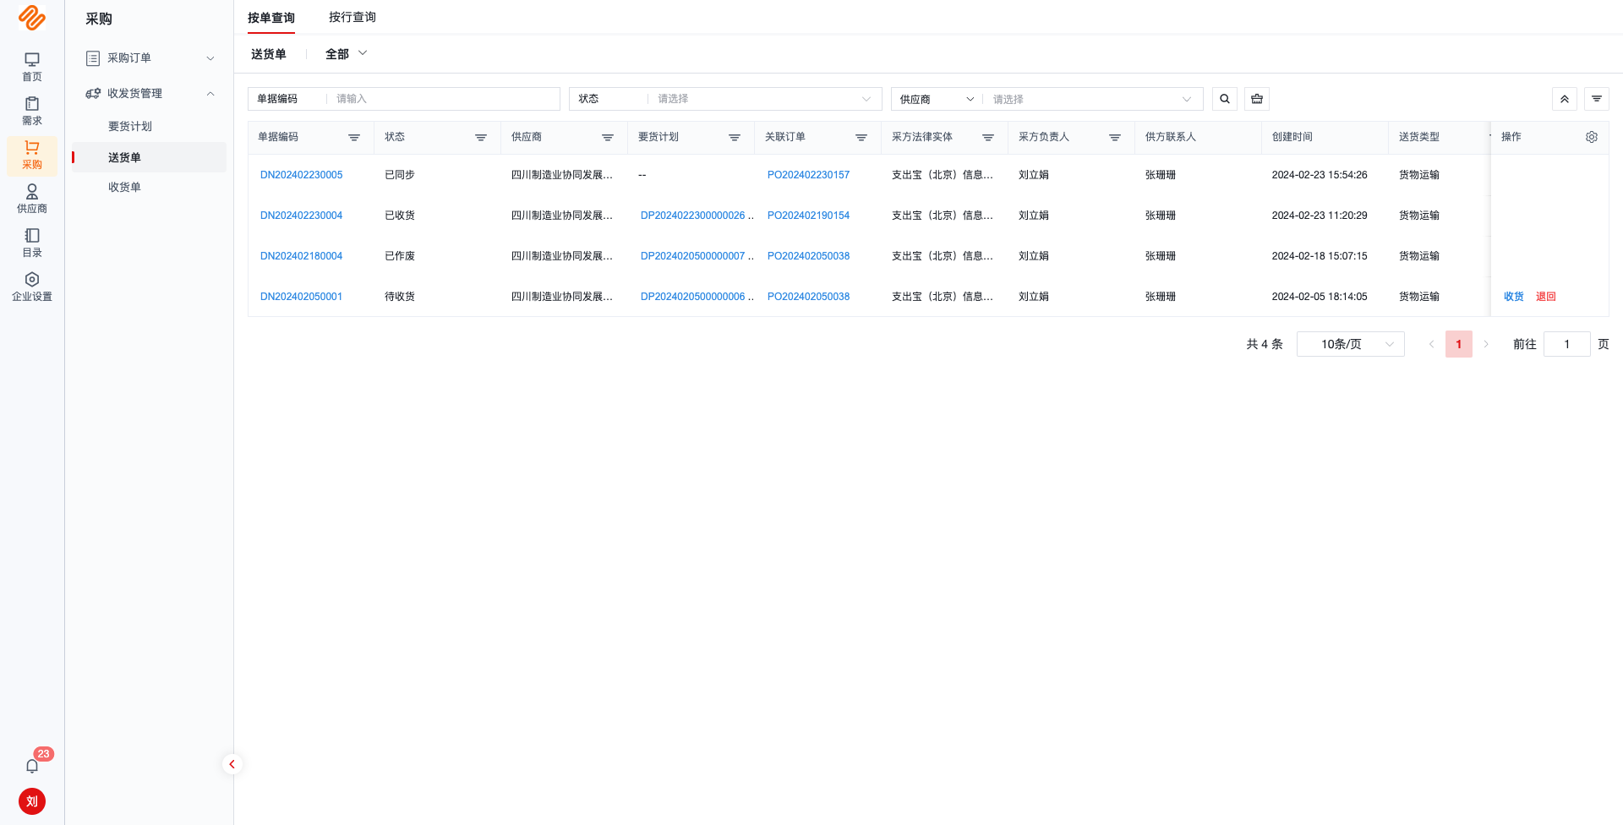Filter the 采方法律实体 column header
1623x825 pixels.
(988, 138)
